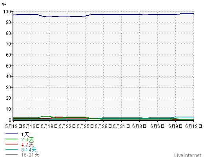Click the red 4-7天 legend line

(x=11, y=144)
